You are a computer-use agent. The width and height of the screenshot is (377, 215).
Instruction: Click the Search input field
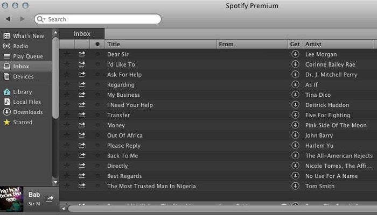[x=97, y=19]
